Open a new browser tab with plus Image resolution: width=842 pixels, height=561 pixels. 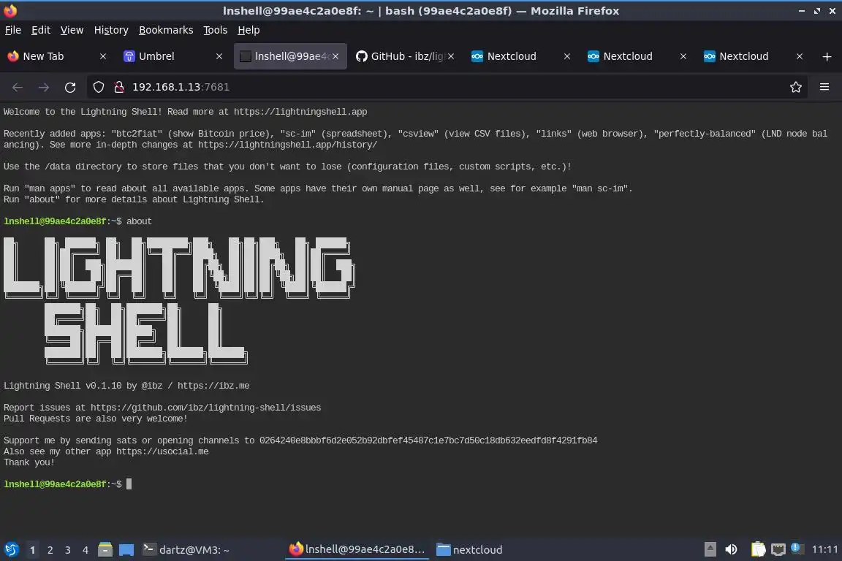click(x=827, y=56)
